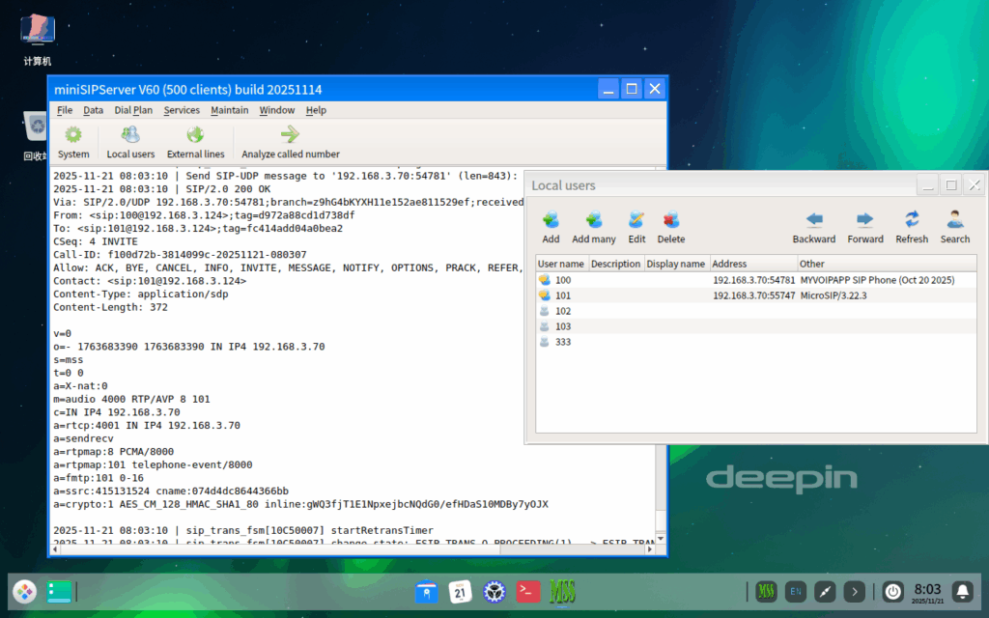Add a new local user
The image size is (989, 618).
[x=551, y=224]
